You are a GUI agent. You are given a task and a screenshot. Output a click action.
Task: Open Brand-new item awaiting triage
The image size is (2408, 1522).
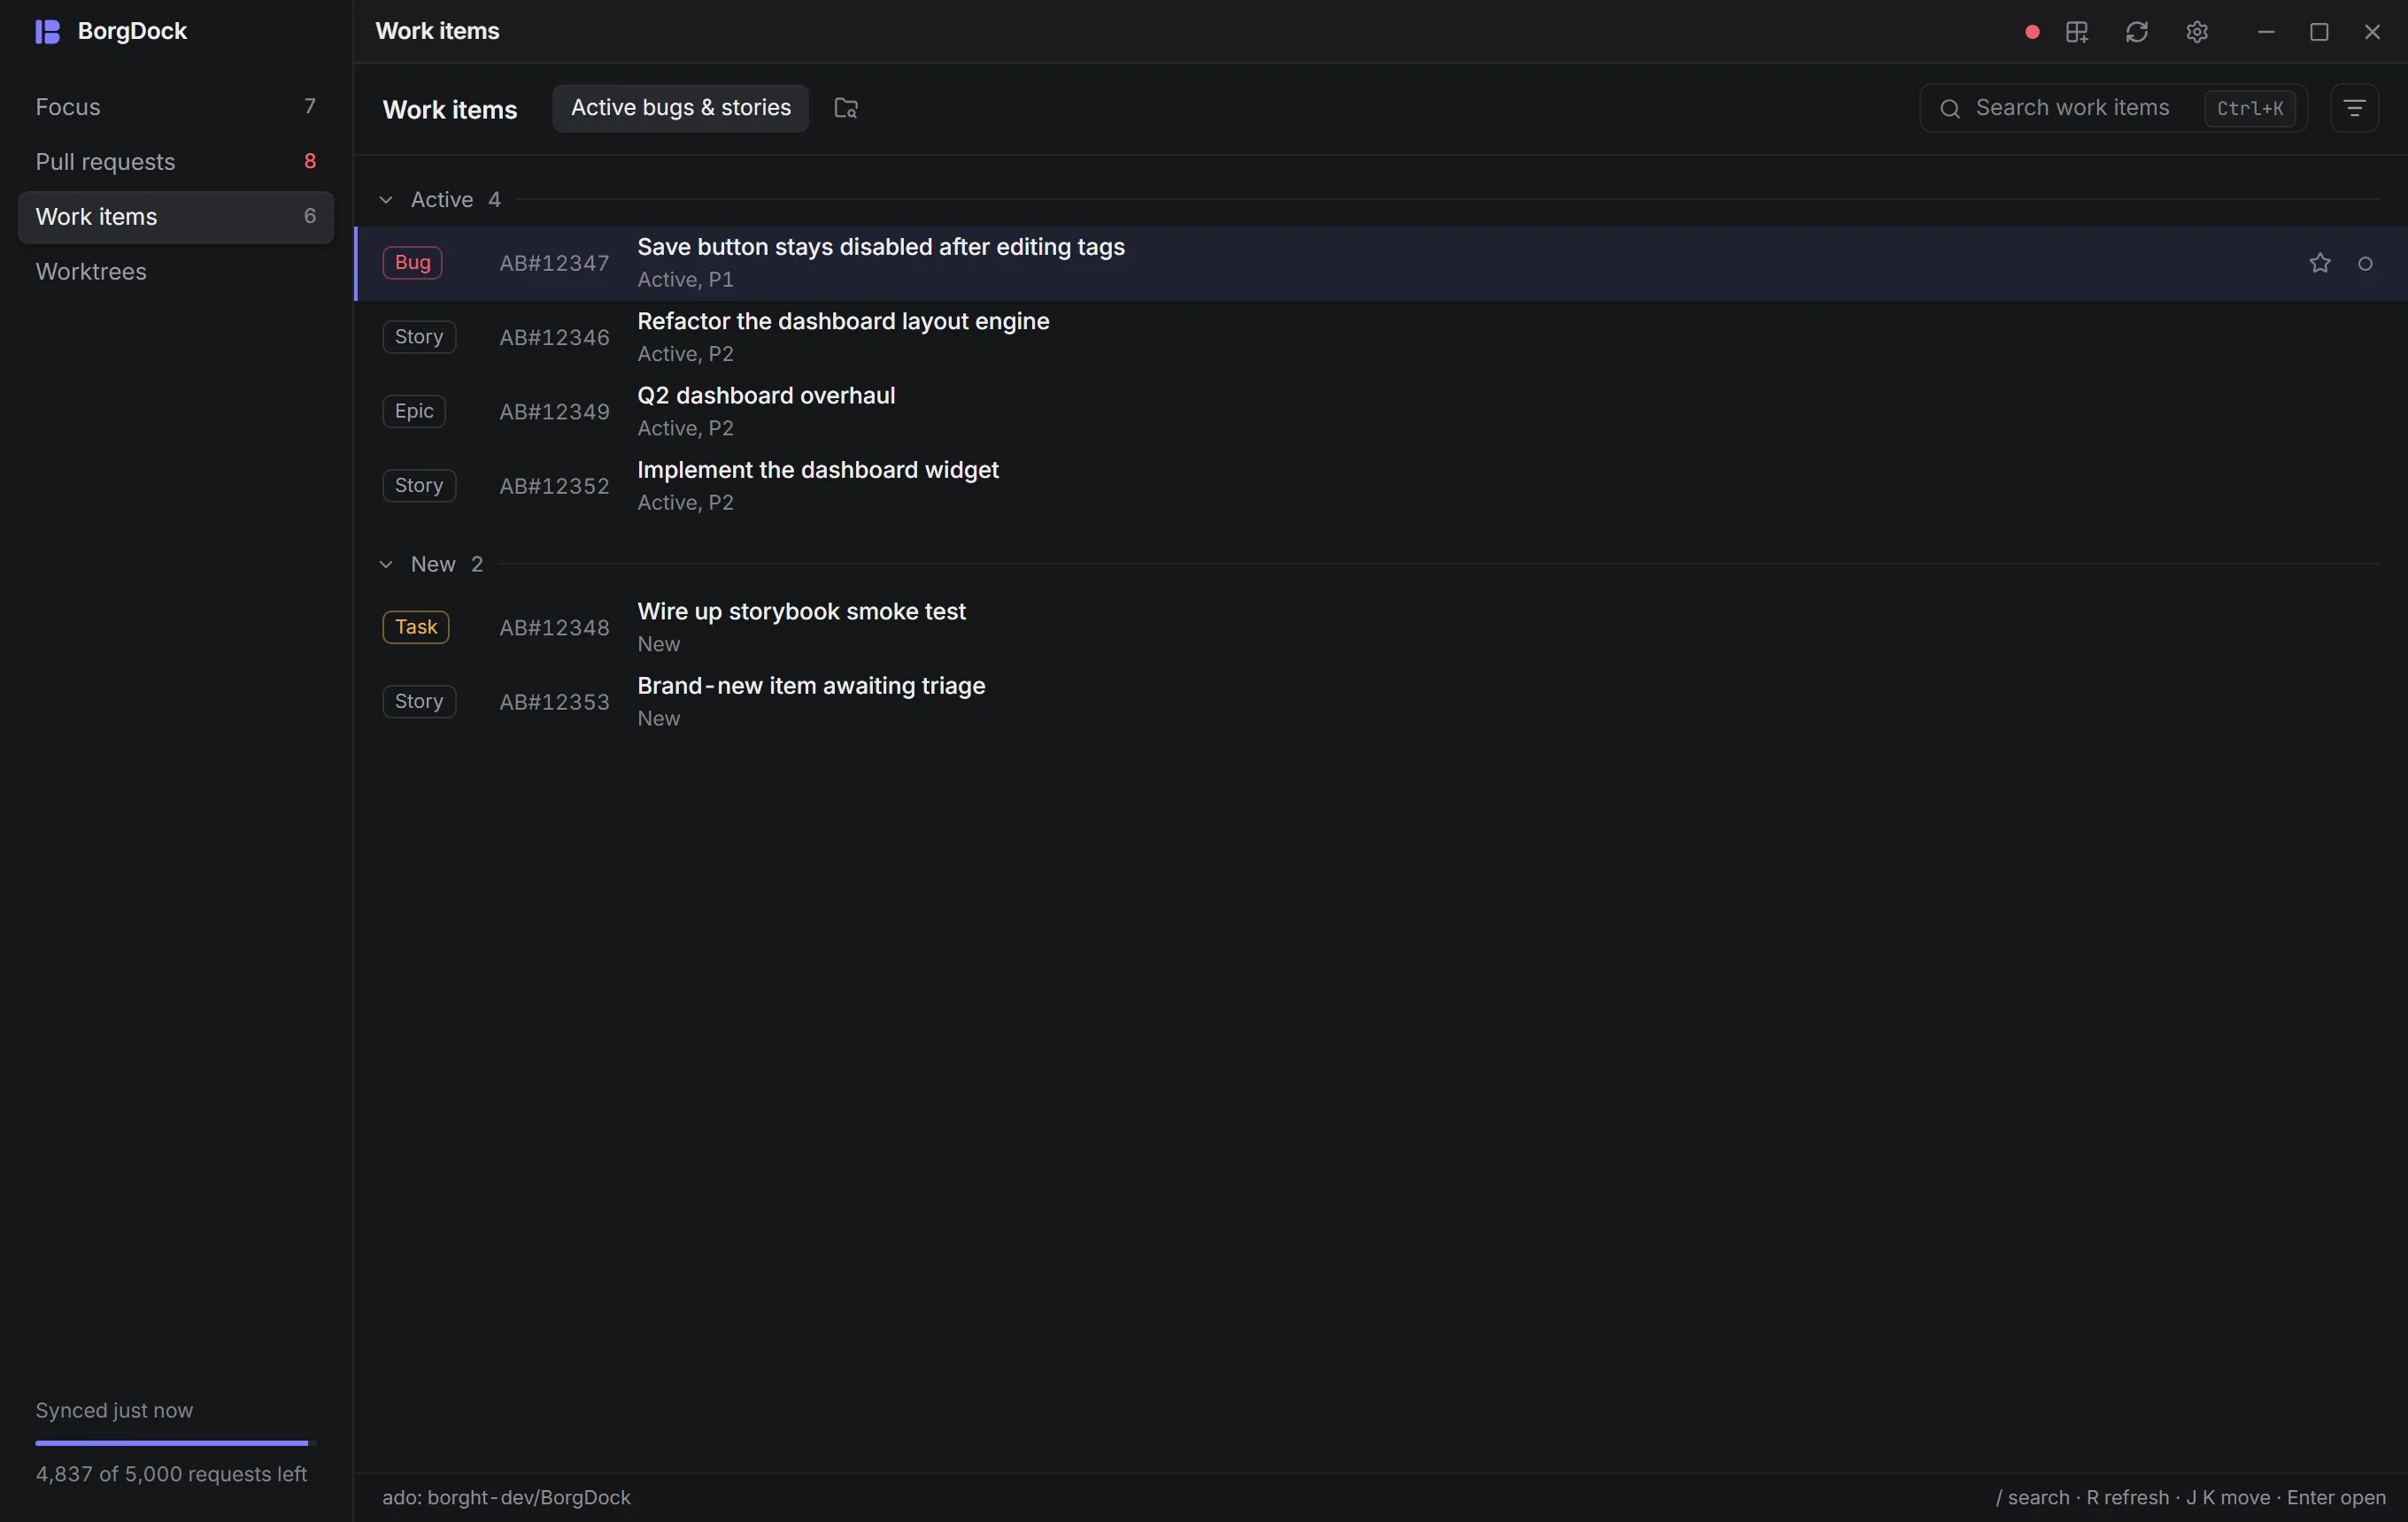pos(1381,702)
